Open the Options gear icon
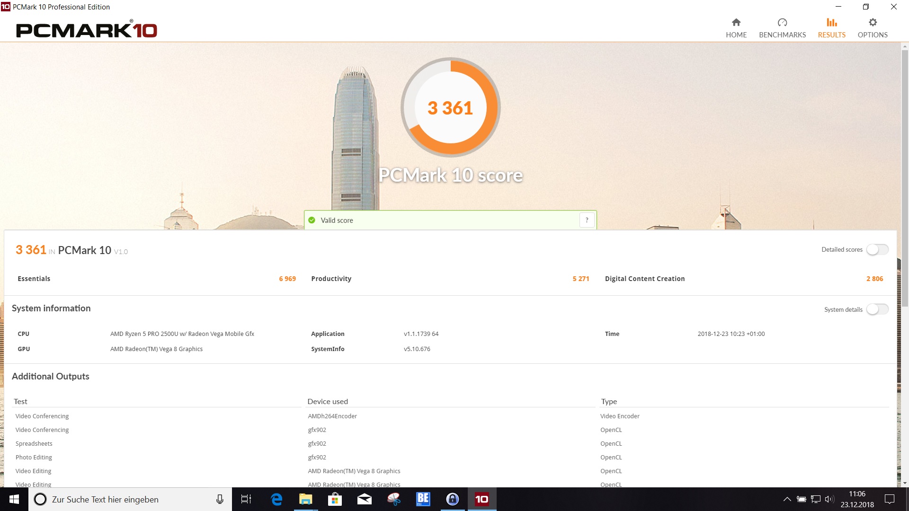Screen dimensions: 909x511 point(873,22)
